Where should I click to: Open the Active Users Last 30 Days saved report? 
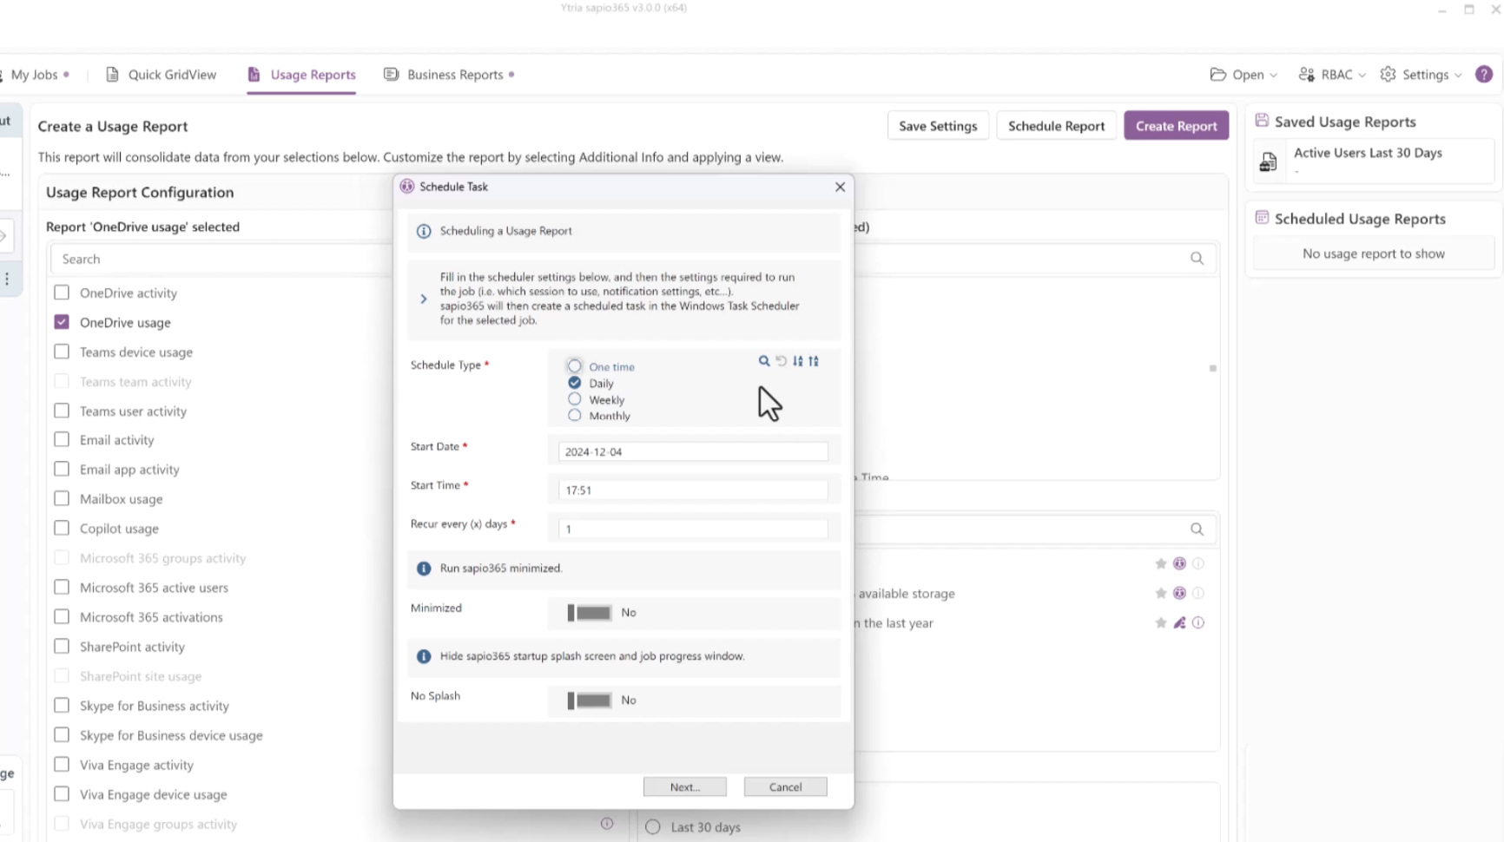[1374, 161]
